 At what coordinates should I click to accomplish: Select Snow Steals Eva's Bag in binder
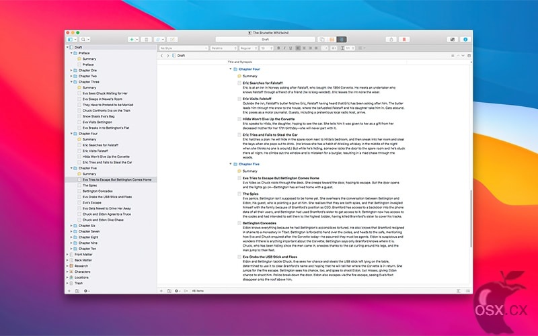pos(98,116)
